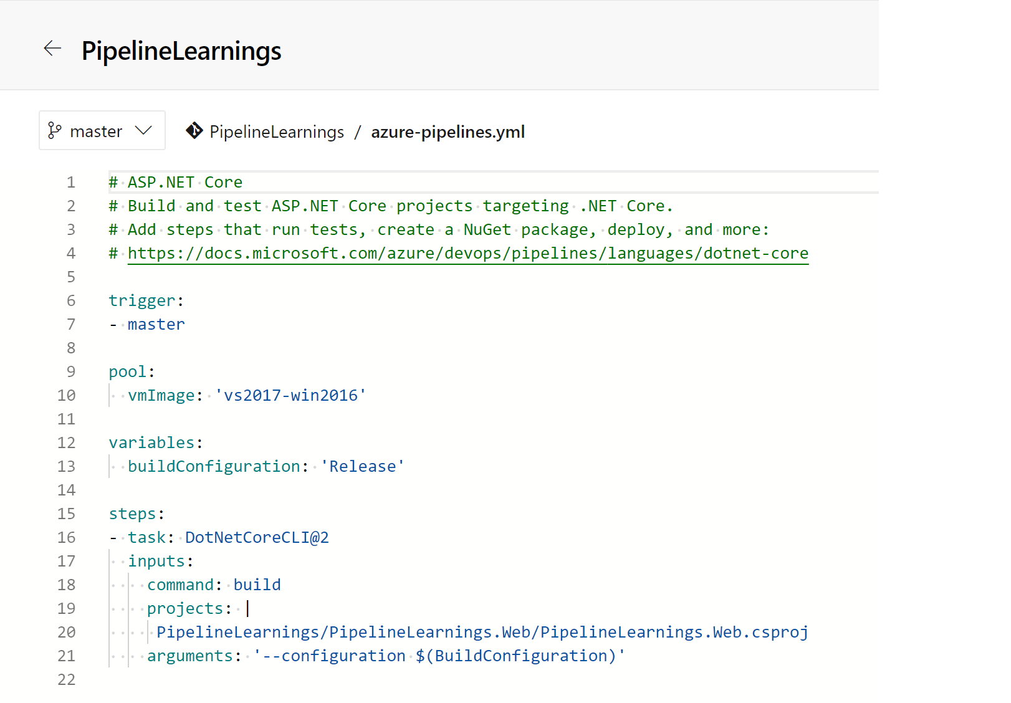Click the steps keyword on line 15
The height and width of the screenshot is (703, 1011).
[x=133, y=514]
